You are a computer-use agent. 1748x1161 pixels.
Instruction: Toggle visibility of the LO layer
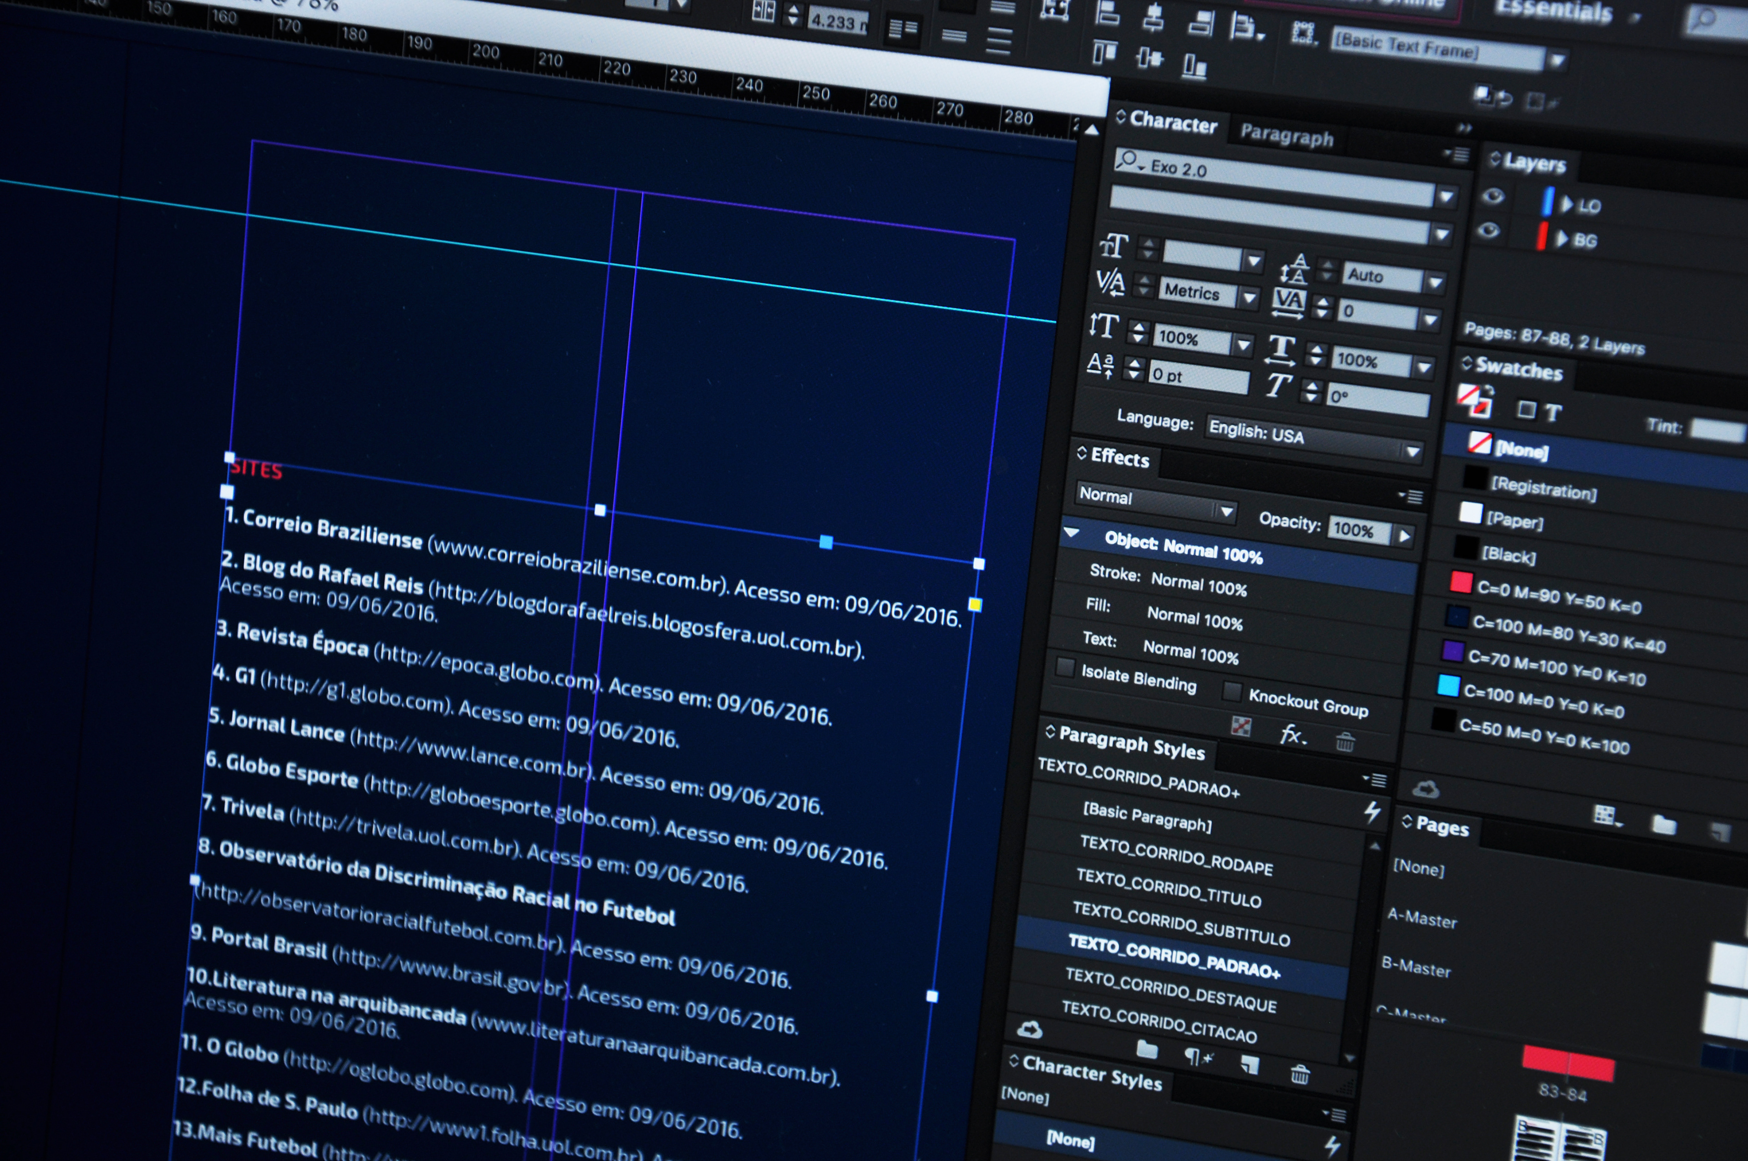click(x=1494, y=196)
